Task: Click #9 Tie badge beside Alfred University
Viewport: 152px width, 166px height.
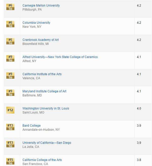Action: 10,59
